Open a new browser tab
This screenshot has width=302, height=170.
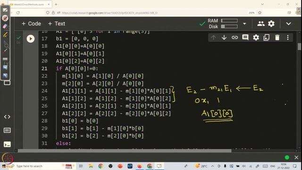coord(56,4)
